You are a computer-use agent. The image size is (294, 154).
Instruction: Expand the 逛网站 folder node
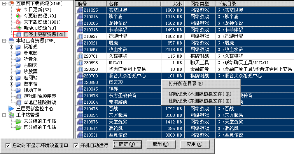11,78
